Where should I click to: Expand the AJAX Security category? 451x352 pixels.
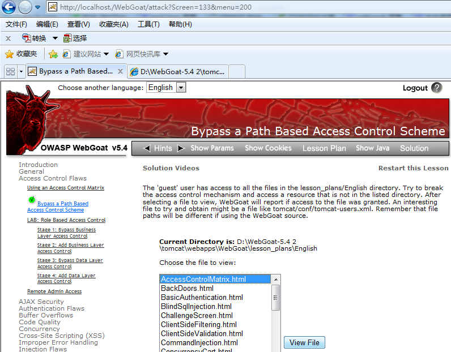pos(41,302)
